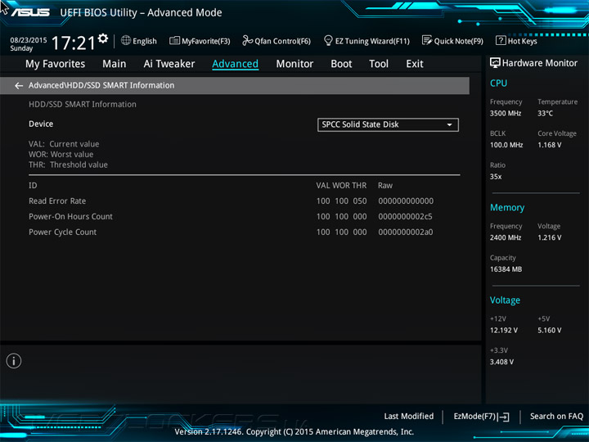589x442 pixels.
Task: Click raw value 0000000002c5
Action: pos(405,216)
